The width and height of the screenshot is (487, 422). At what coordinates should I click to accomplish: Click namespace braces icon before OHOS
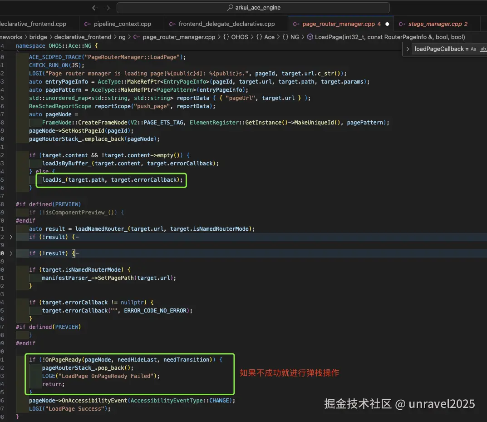click(x=226, y=37)
